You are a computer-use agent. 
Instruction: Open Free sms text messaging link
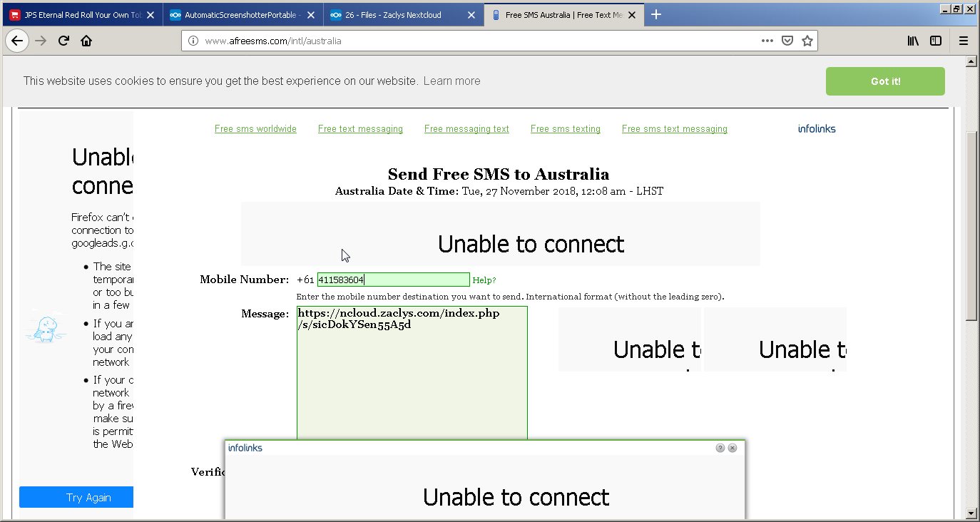[675, 129]
